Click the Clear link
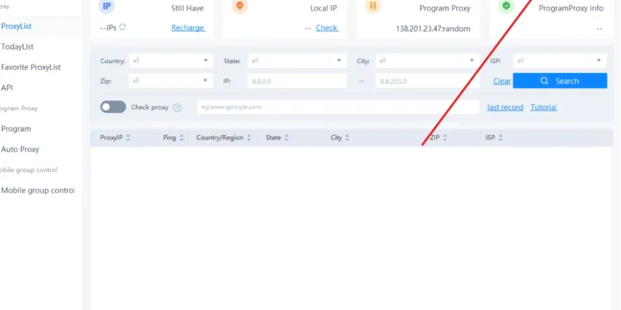This screenshot has height=310, width=621. [502, 81]
